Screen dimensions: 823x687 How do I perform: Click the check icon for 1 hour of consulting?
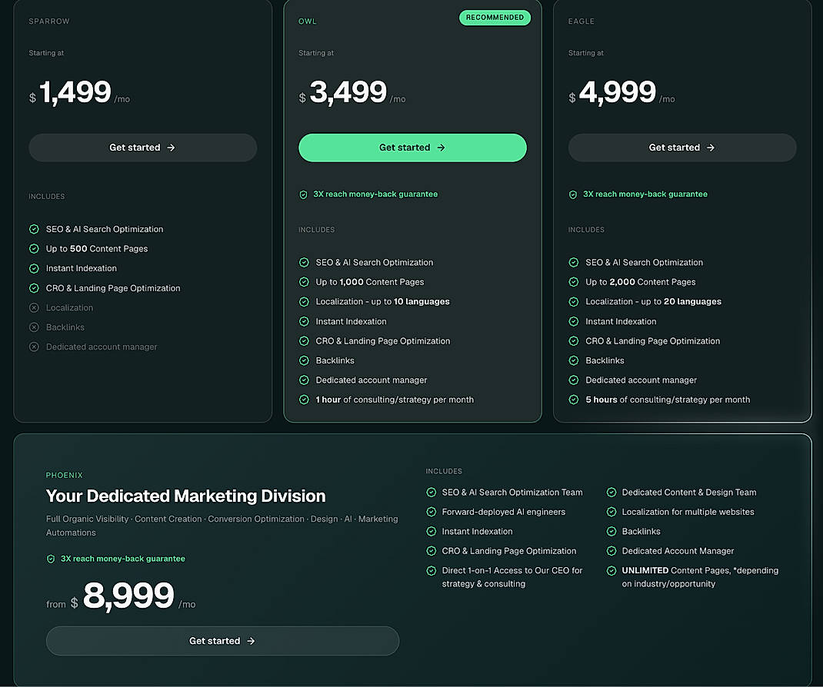(304, 400)
